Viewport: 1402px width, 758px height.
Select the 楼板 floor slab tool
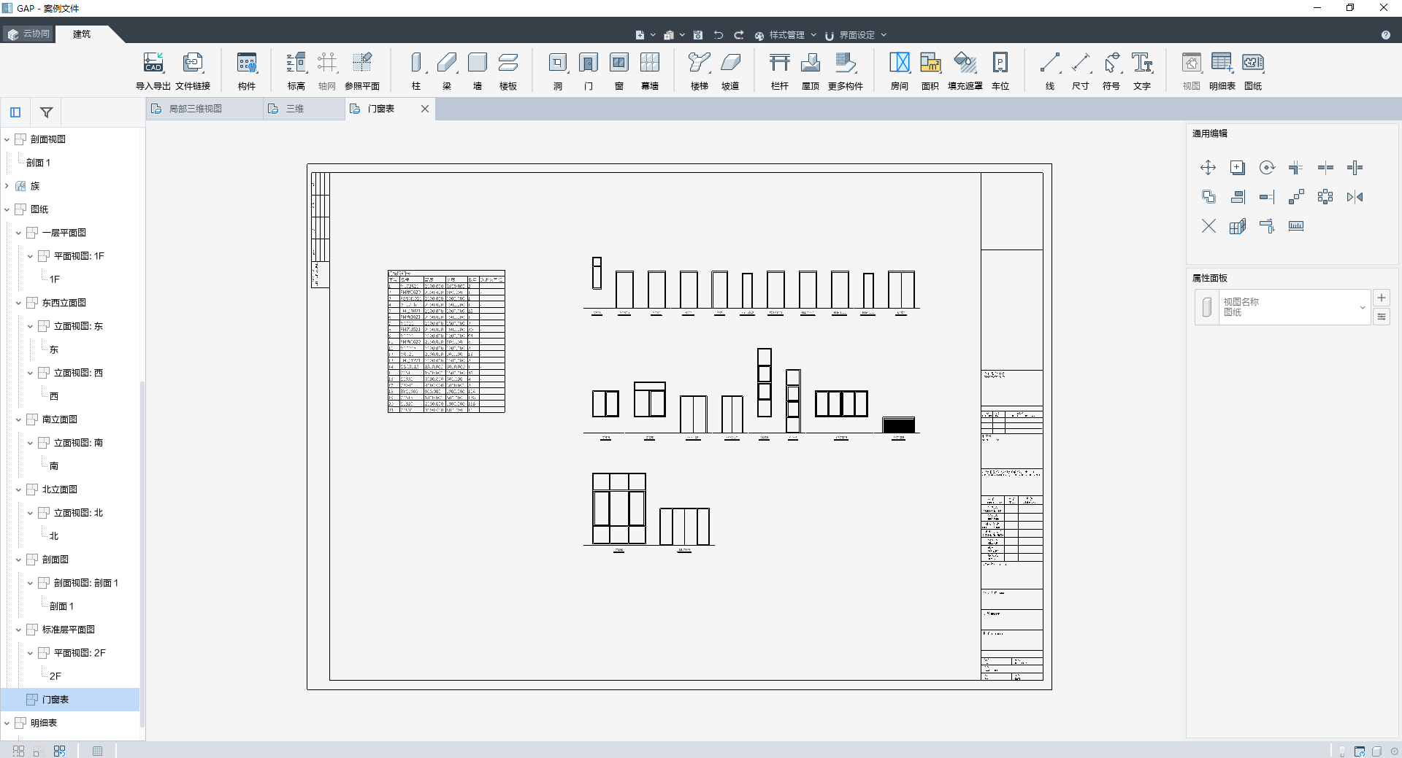click(x=508, y=71)
